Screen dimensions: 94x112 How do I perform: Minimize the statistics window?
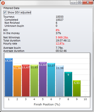click(x=73, y=3)
